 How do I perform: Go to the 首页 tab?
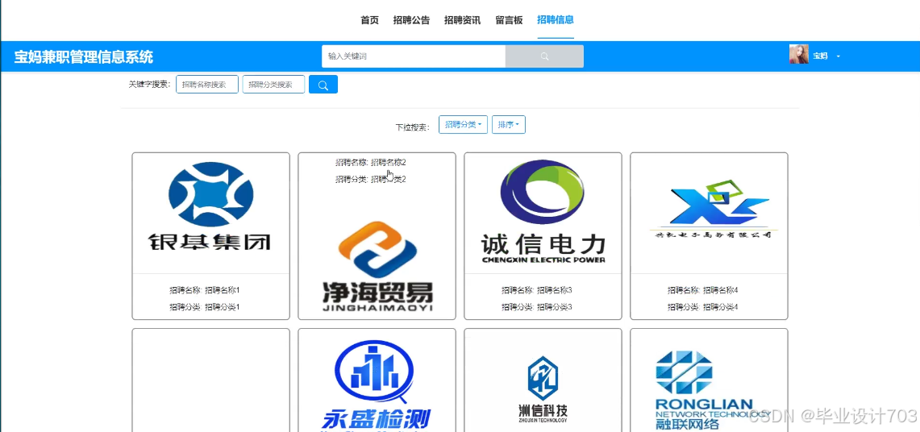pos(369,20)
